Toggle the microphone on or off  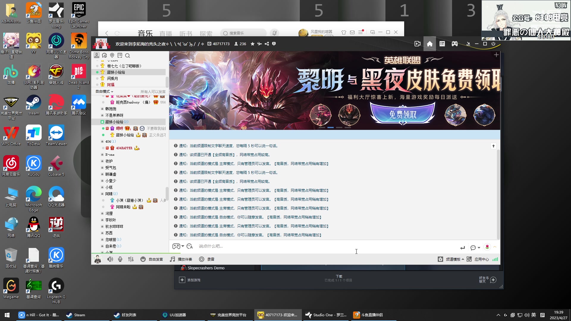120,259
